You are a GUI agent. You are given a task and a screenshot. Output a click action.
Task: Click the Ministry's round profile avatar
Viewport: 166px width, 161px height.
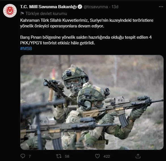(10, 11)
